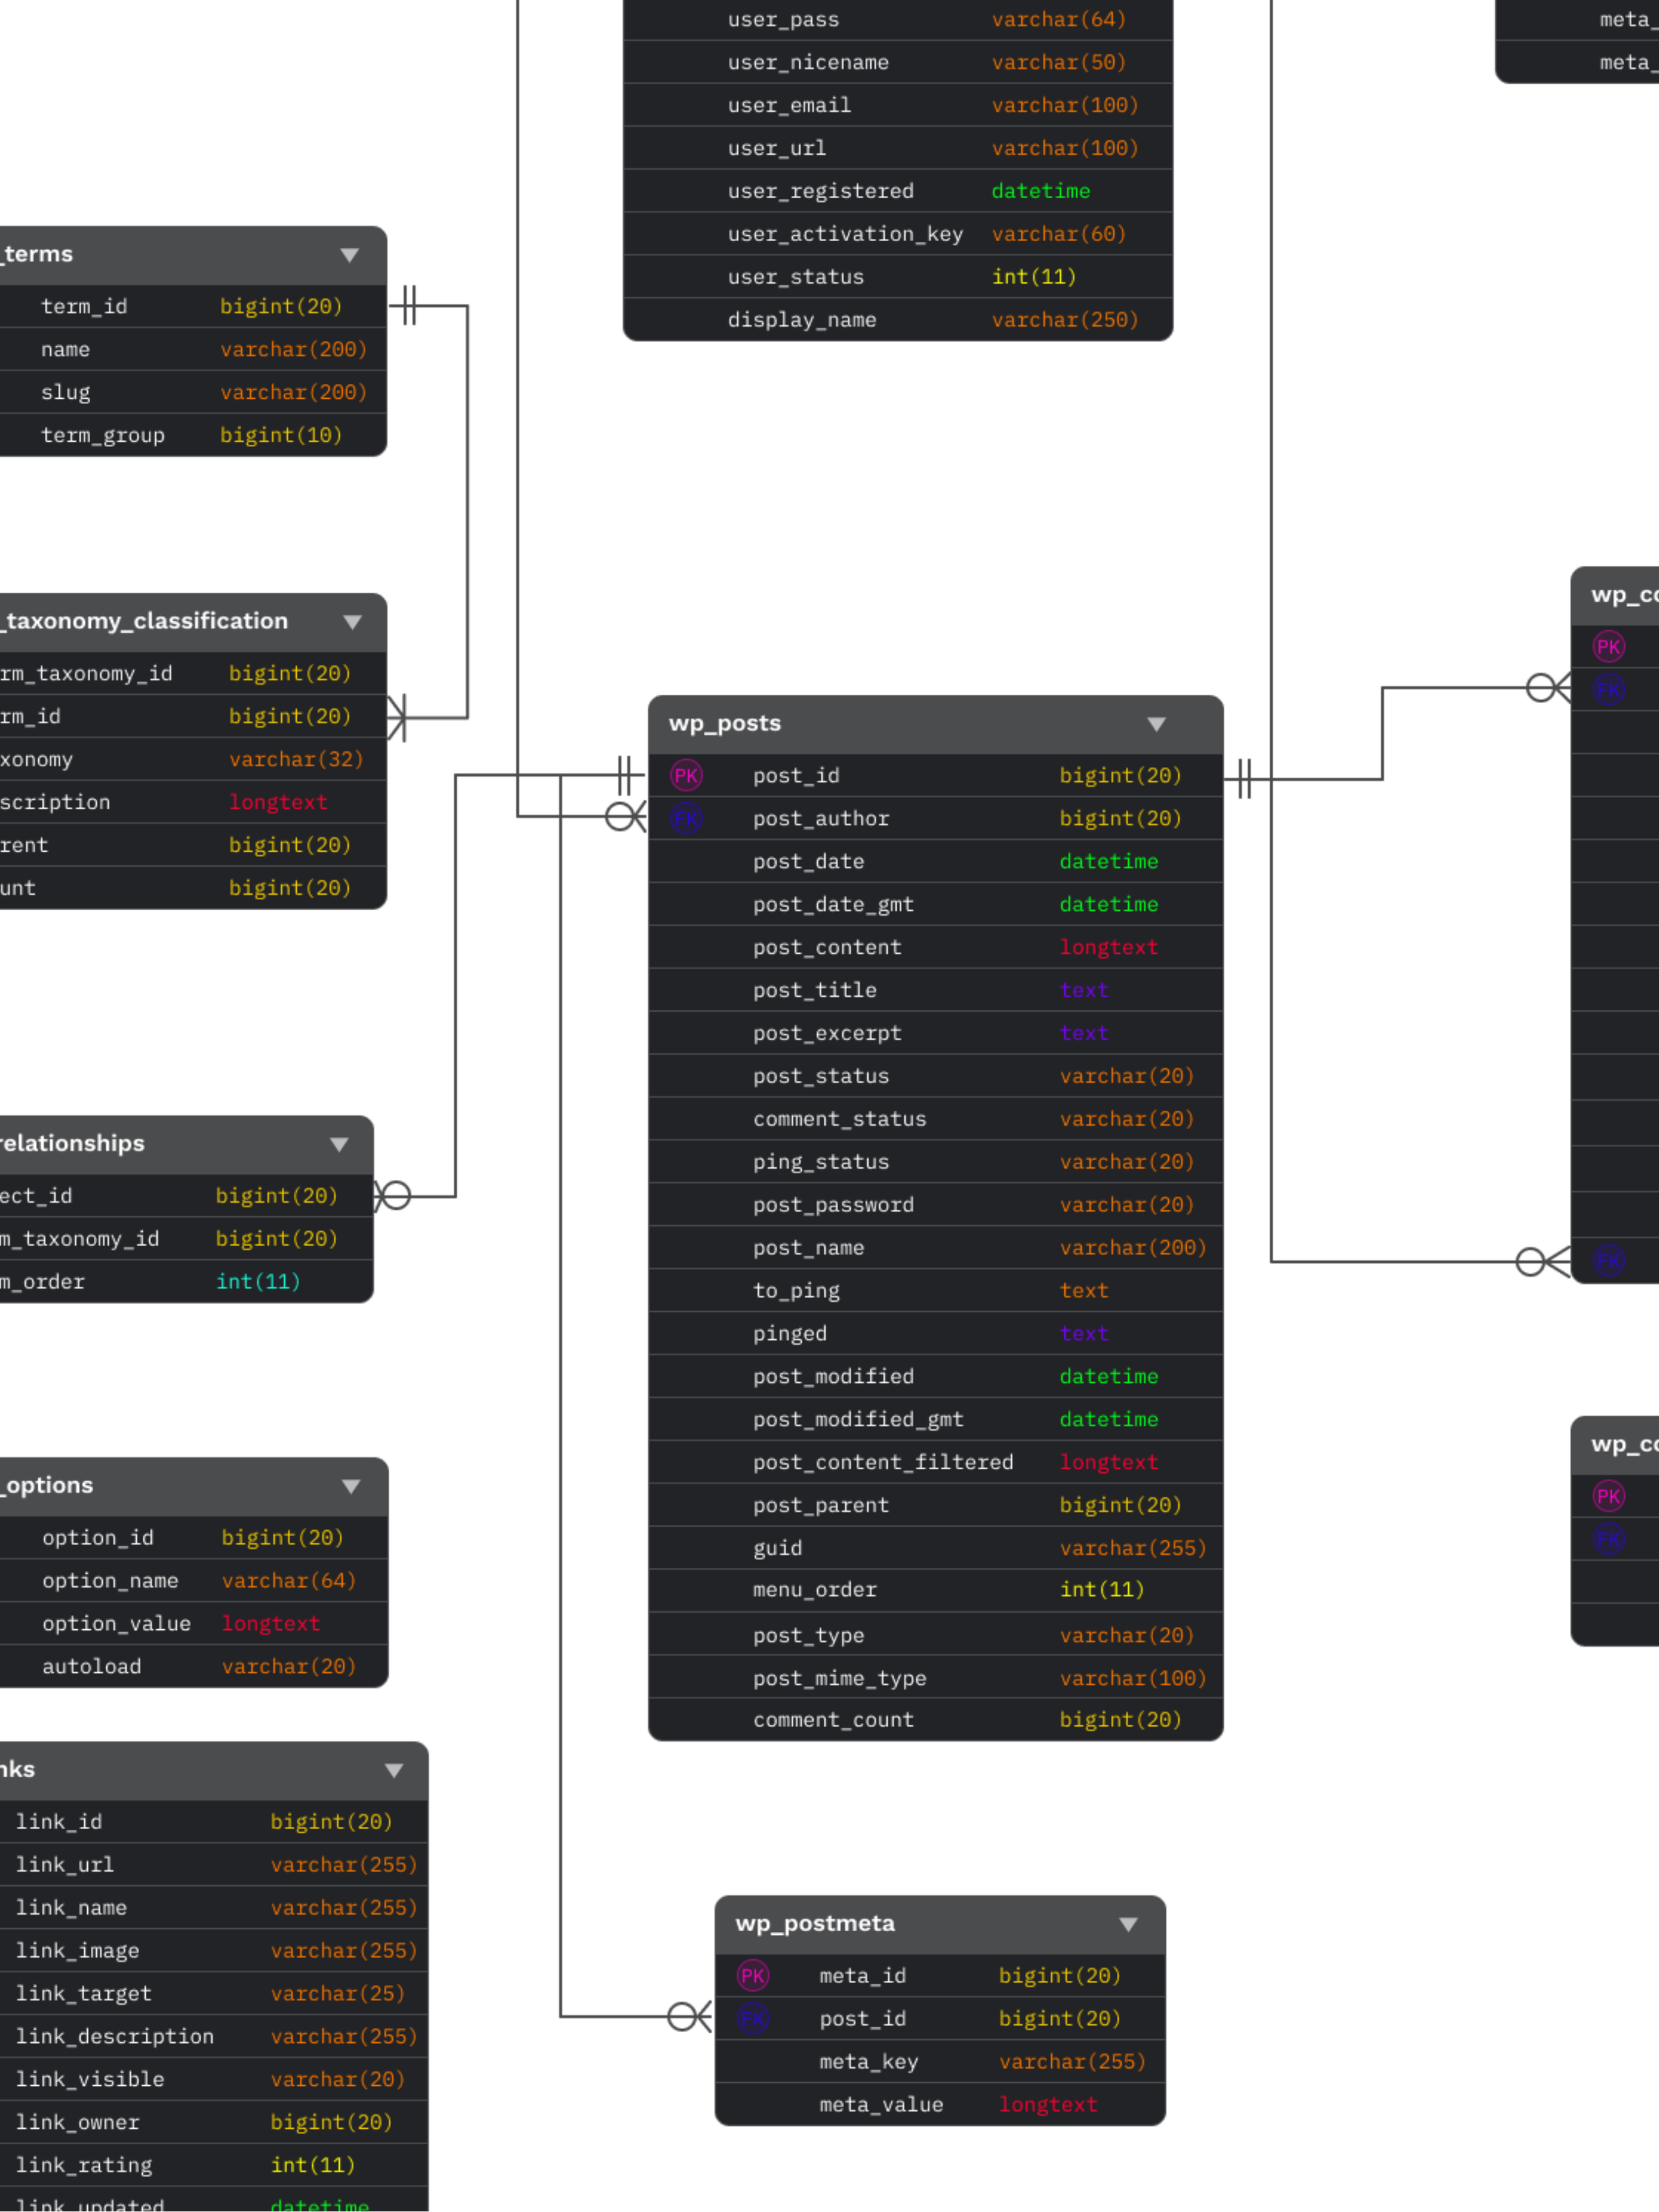Screen dimensions: 1659x2212
Task: Select the display_name field
Action: [897, 320]
